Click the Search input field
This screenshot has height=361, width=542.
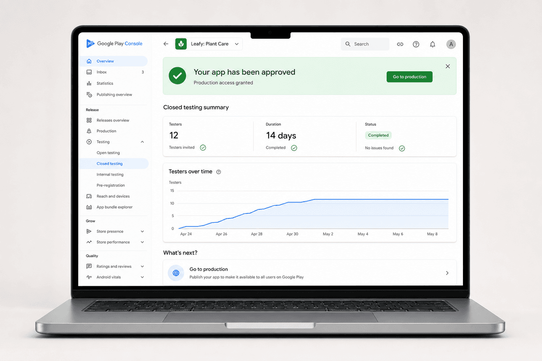pyautogui.click(x=365, y=44)
